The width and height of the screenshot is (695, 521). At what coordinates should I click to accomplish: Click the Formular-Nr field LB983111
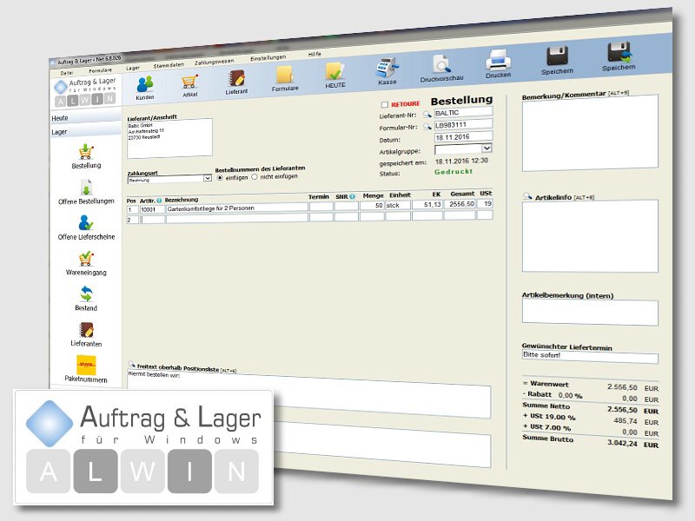pyautogui.click(x=463, y=125)
